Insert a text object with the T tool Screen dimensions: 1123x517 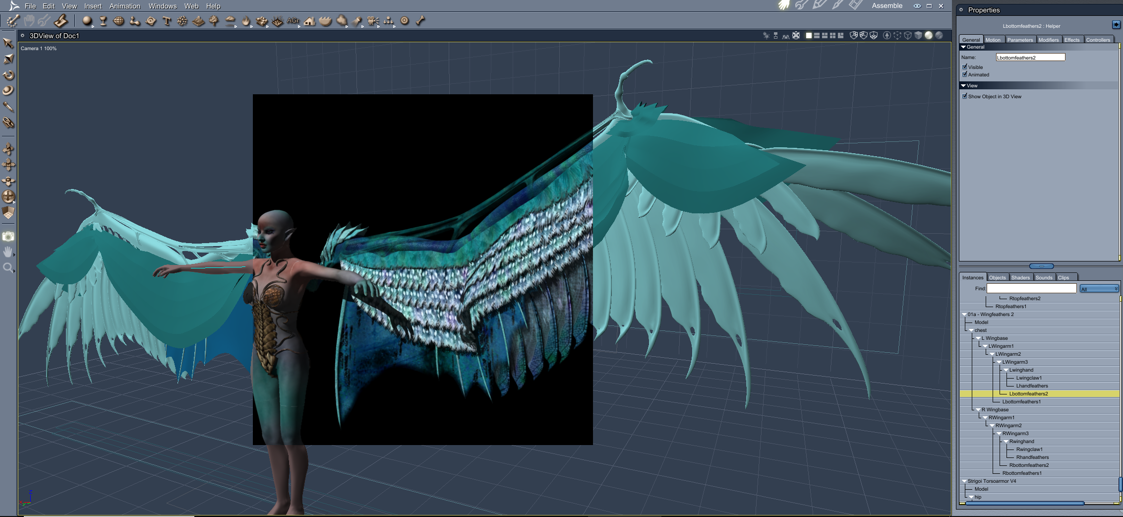[167, 21]
